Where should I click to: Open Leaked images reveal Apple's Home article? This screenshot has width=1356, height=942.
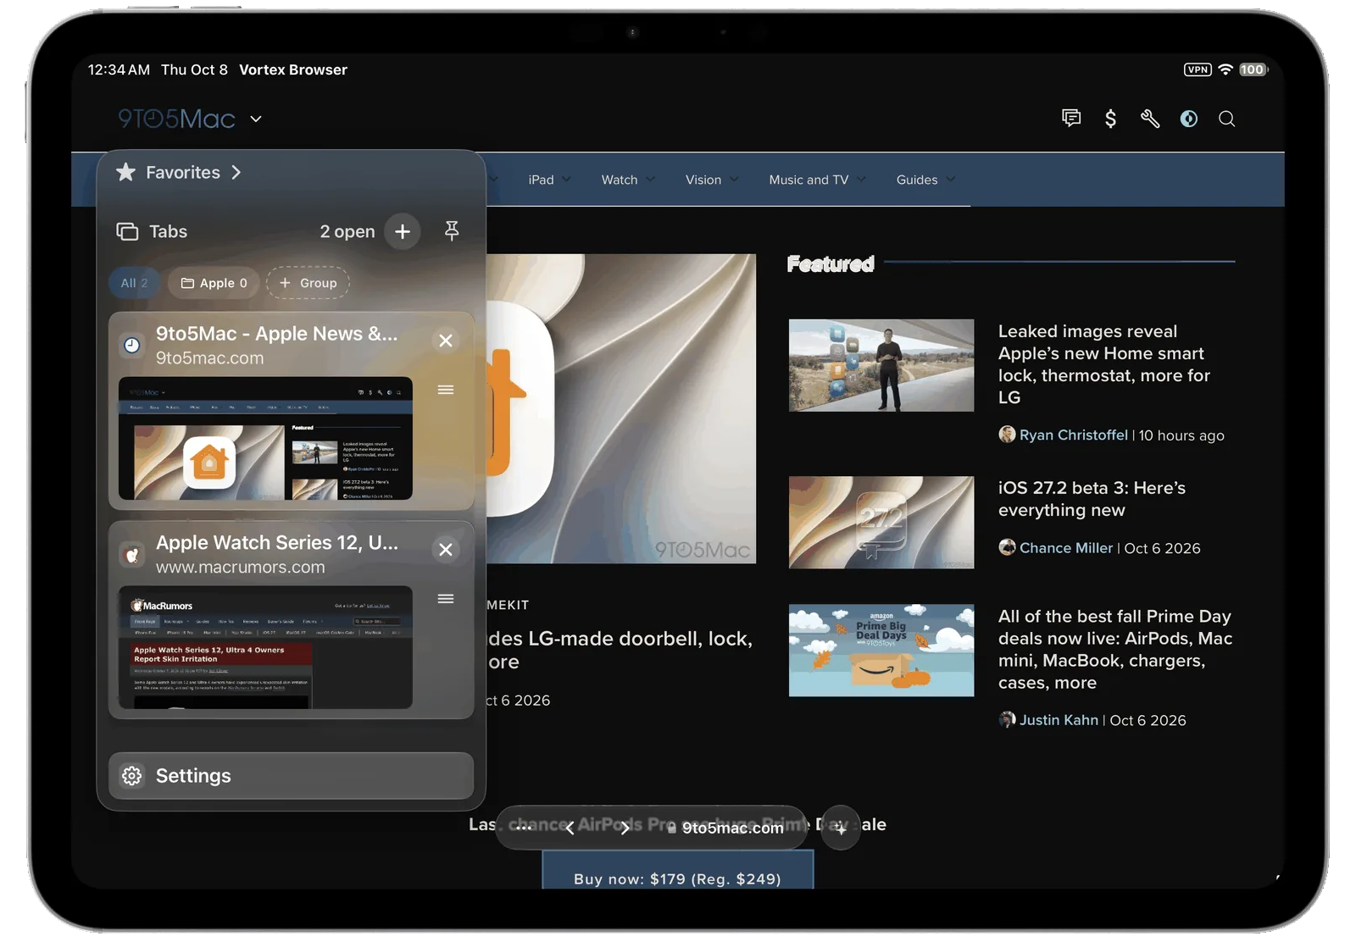[1104, 364]
